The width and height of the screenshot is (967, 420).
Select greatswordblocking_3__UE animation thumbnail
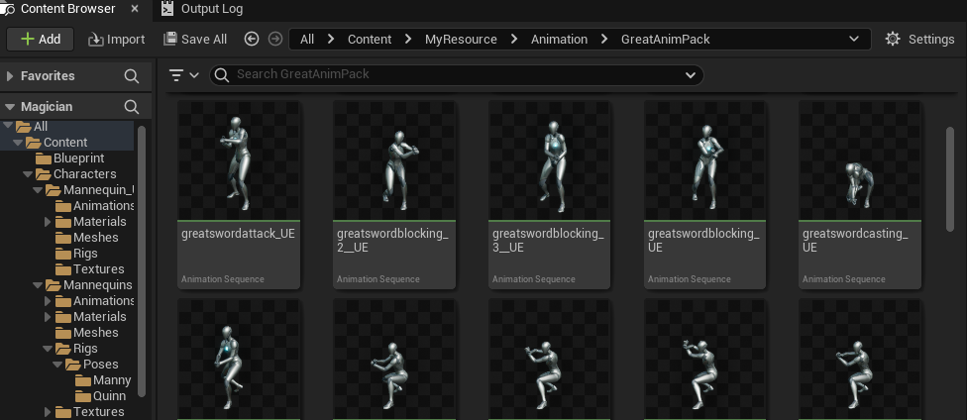coord(550,160)
